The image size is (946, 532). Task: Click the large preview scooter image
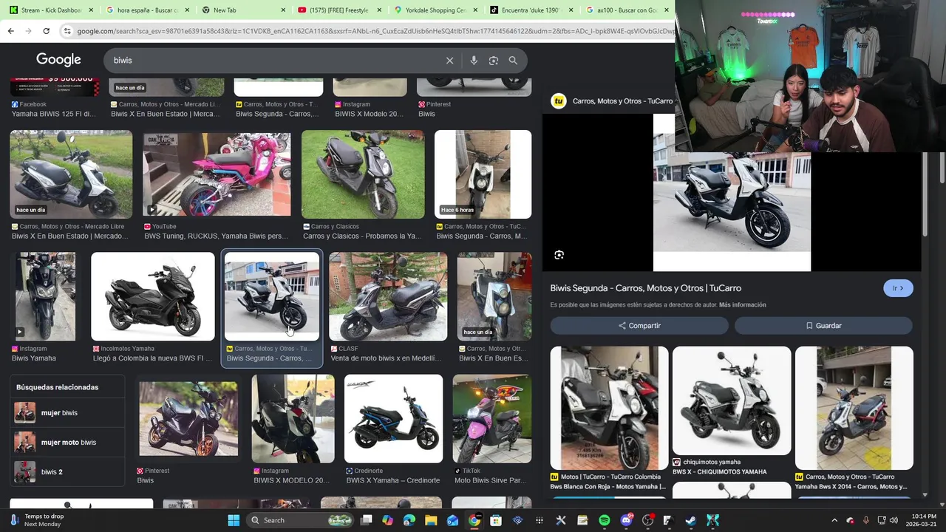[732, 193]
